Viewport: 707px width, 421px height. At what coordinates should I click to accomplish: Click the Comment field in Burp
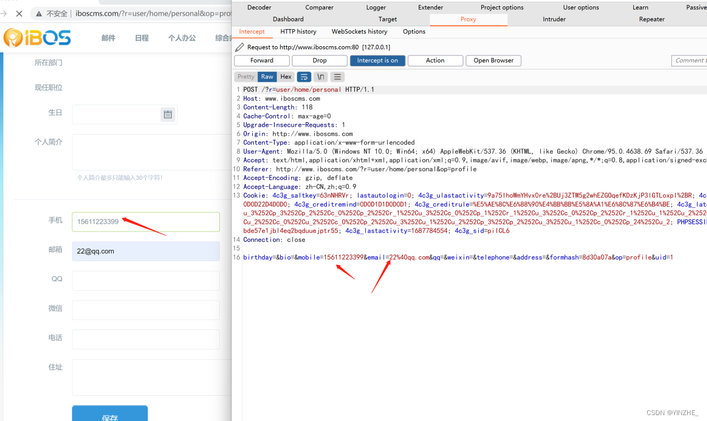click(x=689, y=61)
